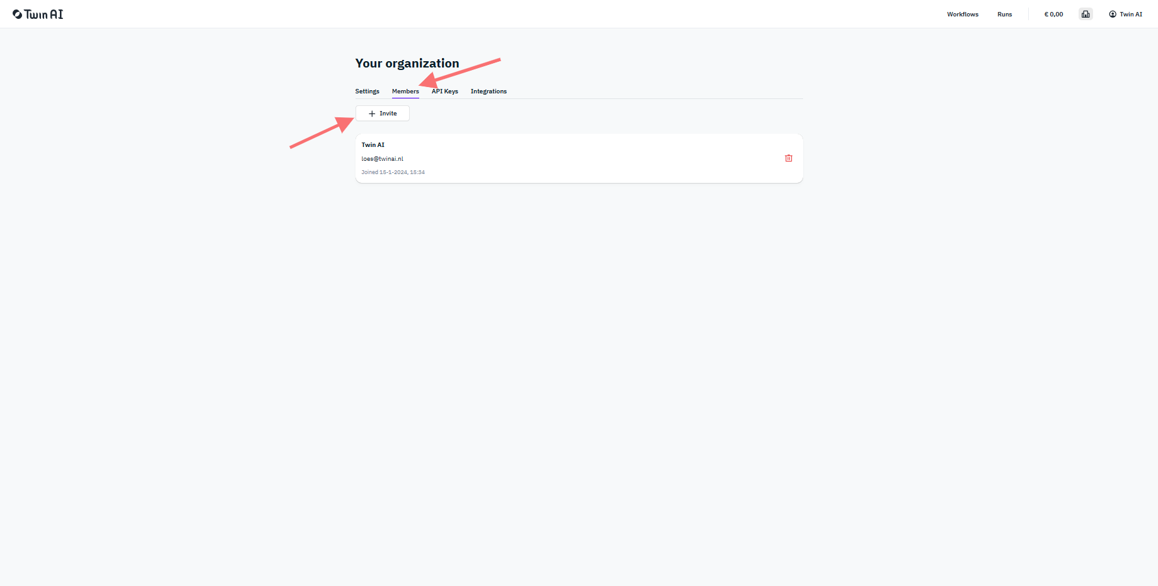Screen dimensions: 1158x586
Task: Click the Twin AI logo in header
Action: (38, 14)
